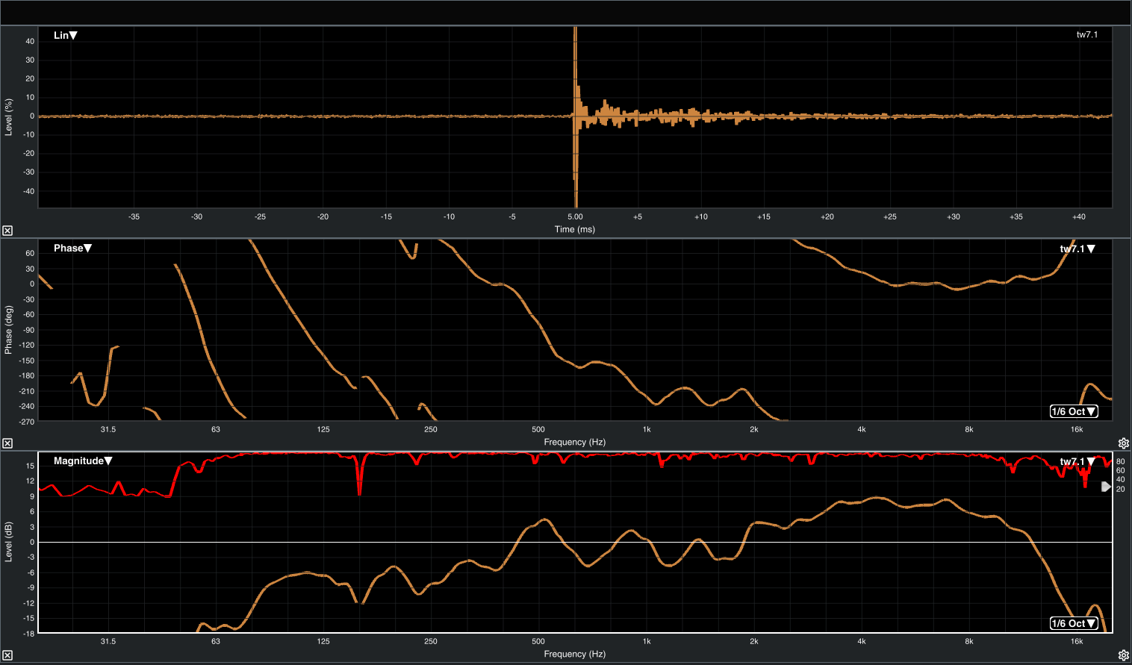The image size is (1132, 665).
Task: Click the 5.00 time axis label
Action: [575, 216]
